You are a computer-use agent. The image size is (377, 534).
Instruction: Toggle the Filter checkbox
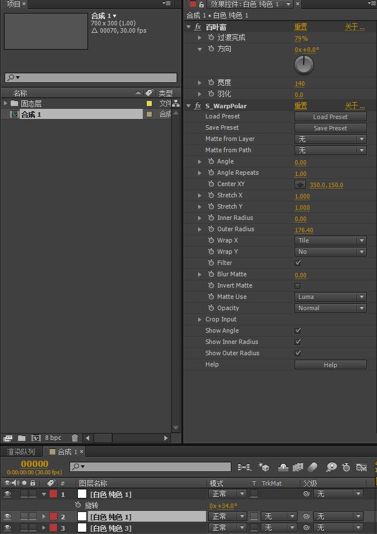click(x=297, y=263)
